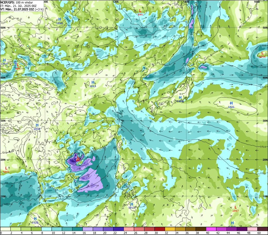Image resolution: width=268 pixels, height=235 pixels.
Task: Click the 'H 1020' high over Japan
Action: coord(180,99)
